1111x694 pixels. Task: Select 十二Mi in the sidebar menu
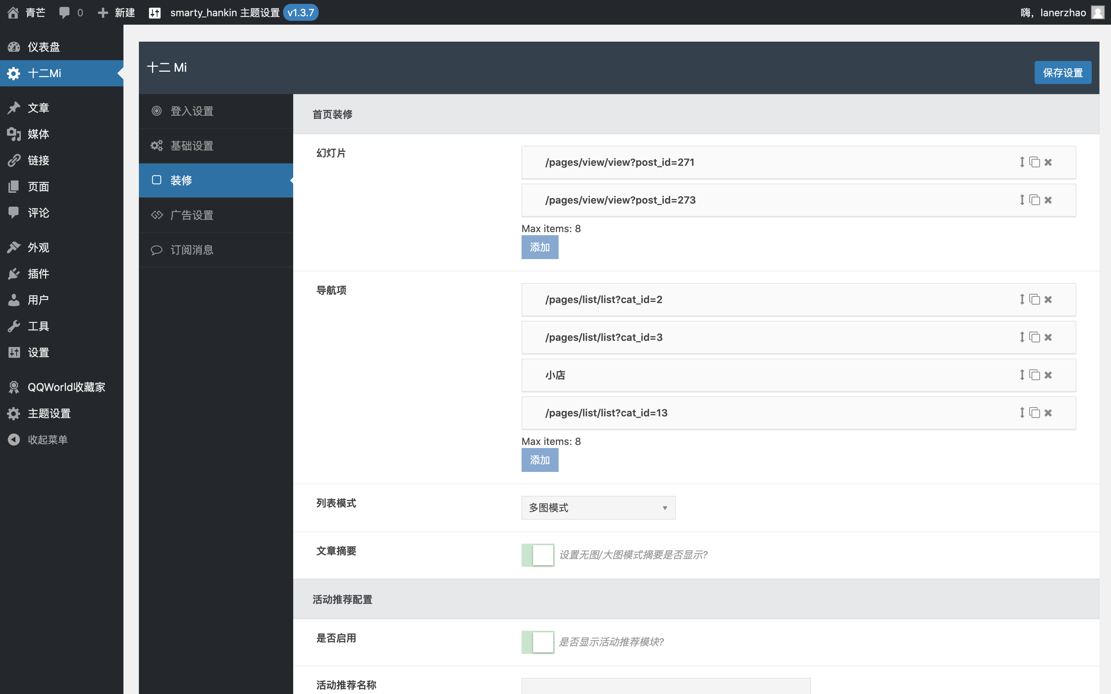tap(61, 73)
